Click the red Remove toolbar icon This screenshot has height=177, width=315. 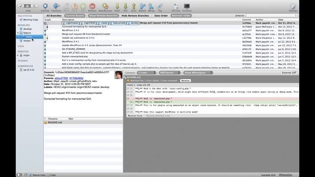[x=92, y=6]
